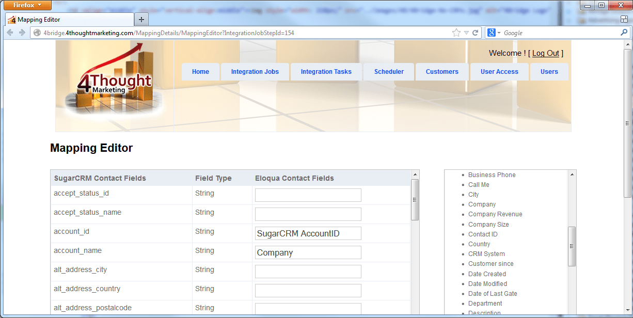Open the Scheduler menu item
The image size is (633, 318).
tap(389, 72)
